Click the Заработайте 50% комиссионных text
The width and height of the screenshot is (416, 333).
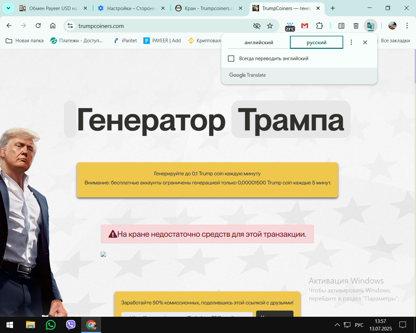coord(207,303)
